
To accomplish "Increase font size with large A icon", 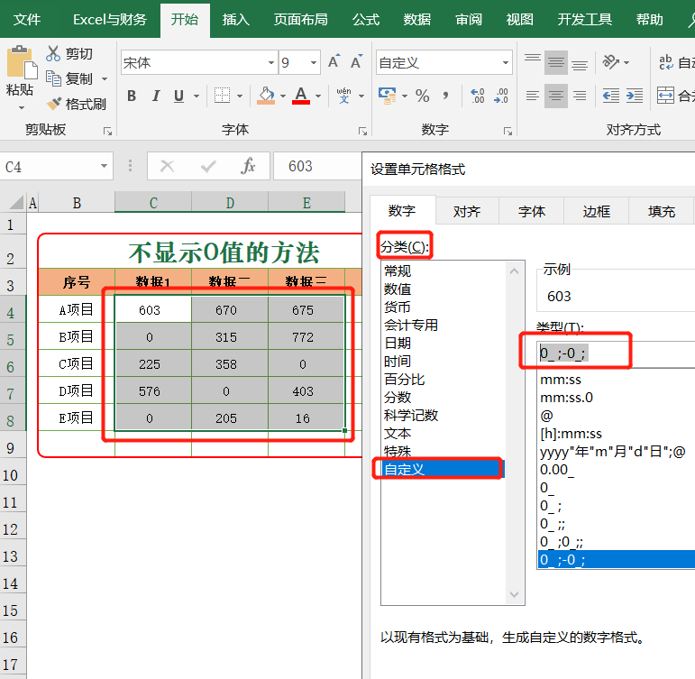I will pyautogui.click(x=334, y=61).
